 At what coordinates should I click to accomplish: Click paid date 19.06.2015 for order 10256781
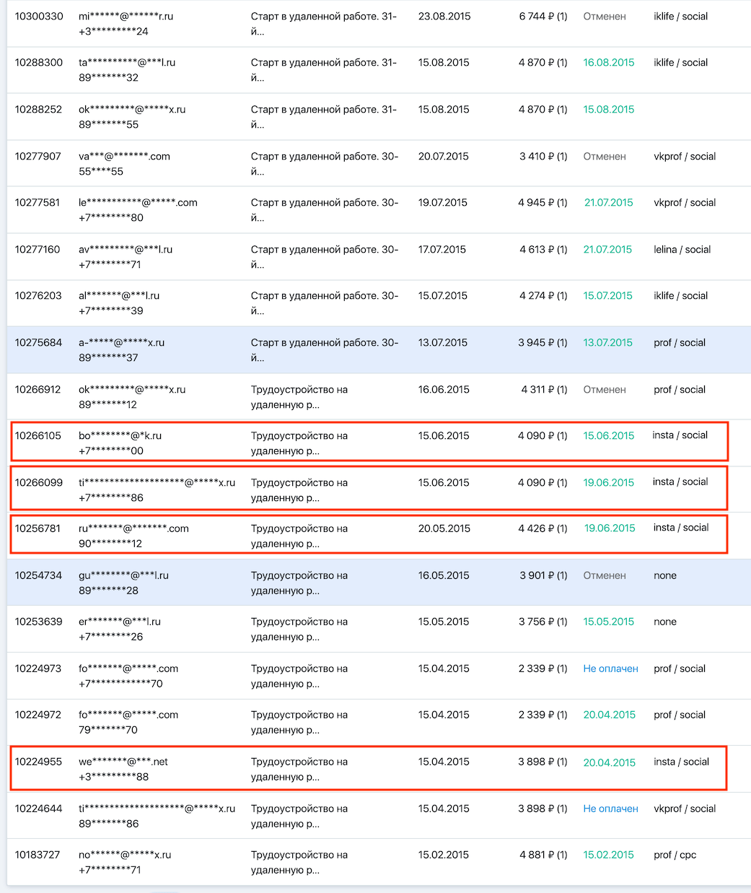tap(610, 528)
